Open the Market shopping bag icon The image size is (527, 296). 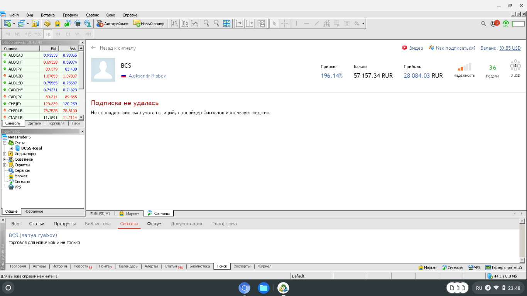(x=57, y=24)
